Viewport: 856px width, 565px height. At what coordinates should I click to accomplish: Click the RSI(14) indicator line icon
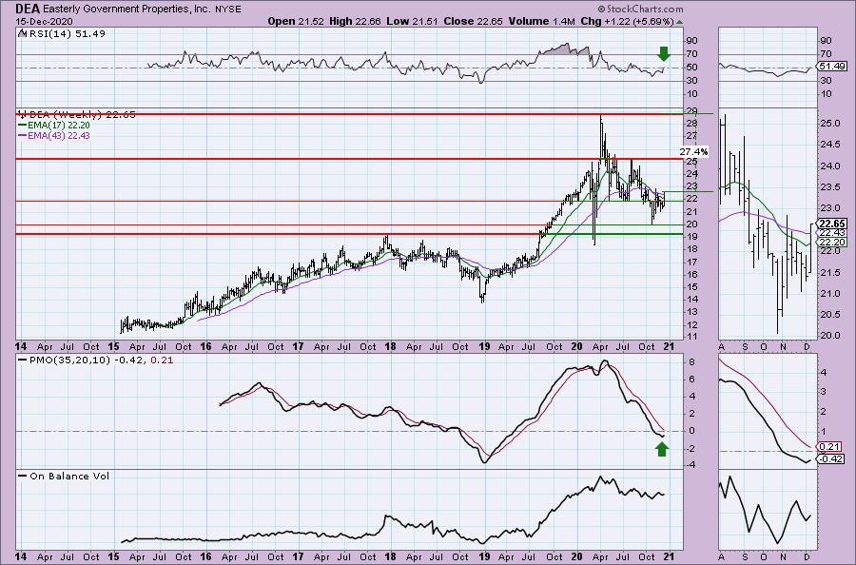(x=21, y=33)
